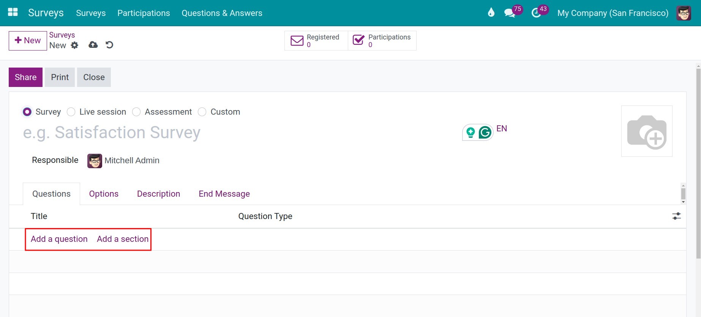Open the user avatar menu

tap(684, 13)
